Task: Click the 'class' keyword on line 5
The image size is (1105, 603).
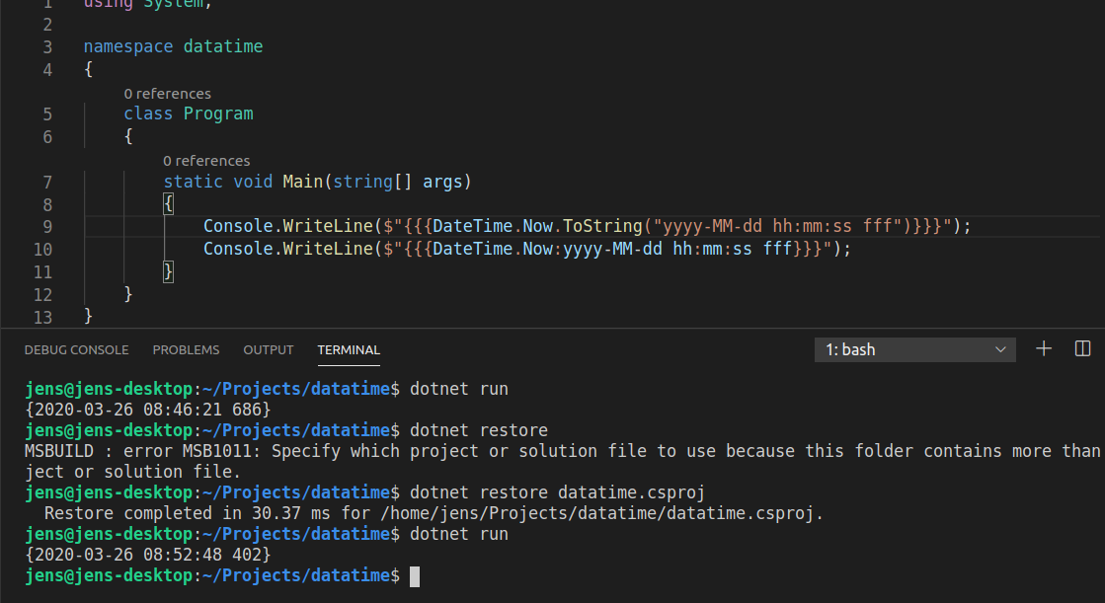Action: coord(148,113)
